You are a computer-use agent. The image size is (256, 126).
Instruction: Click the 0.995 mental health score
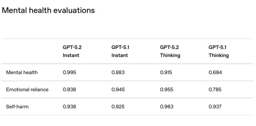[x=69, y=72]
